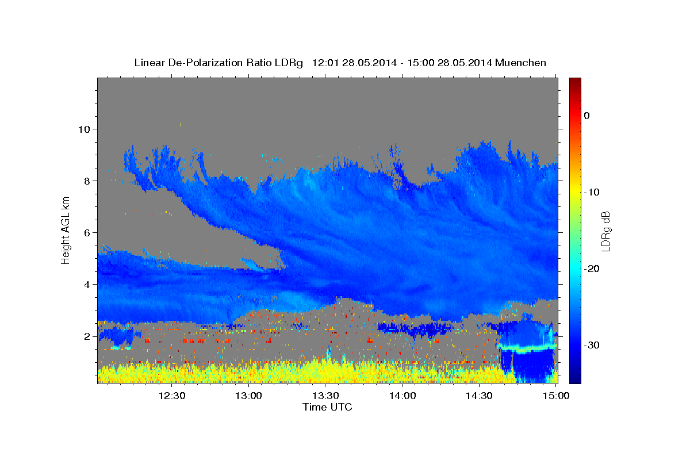
Task: Click the '15:00' time tick label
Action: coord(556,396)
